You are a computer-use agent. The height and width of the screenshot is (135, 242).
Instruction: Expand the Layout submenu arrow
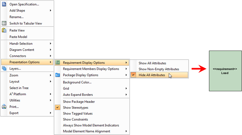click(x=50, y=82)
